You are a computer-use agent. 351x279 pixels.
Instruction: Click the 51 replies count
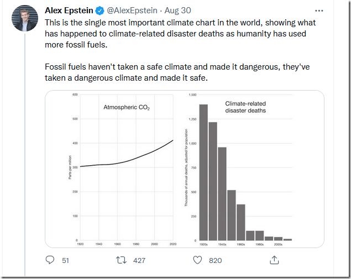pyautogui.click(x=65, y=260)
